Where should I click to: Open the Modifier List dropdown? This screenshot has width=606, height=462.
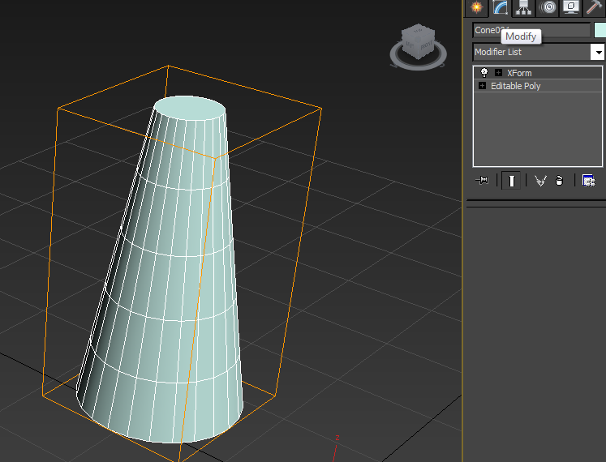598,52
